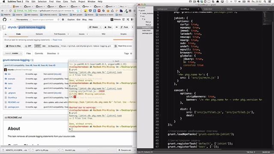The height and width of the screenshot is (154, 274).
Task: Star the repository with Star button
Action: [108, 27]
